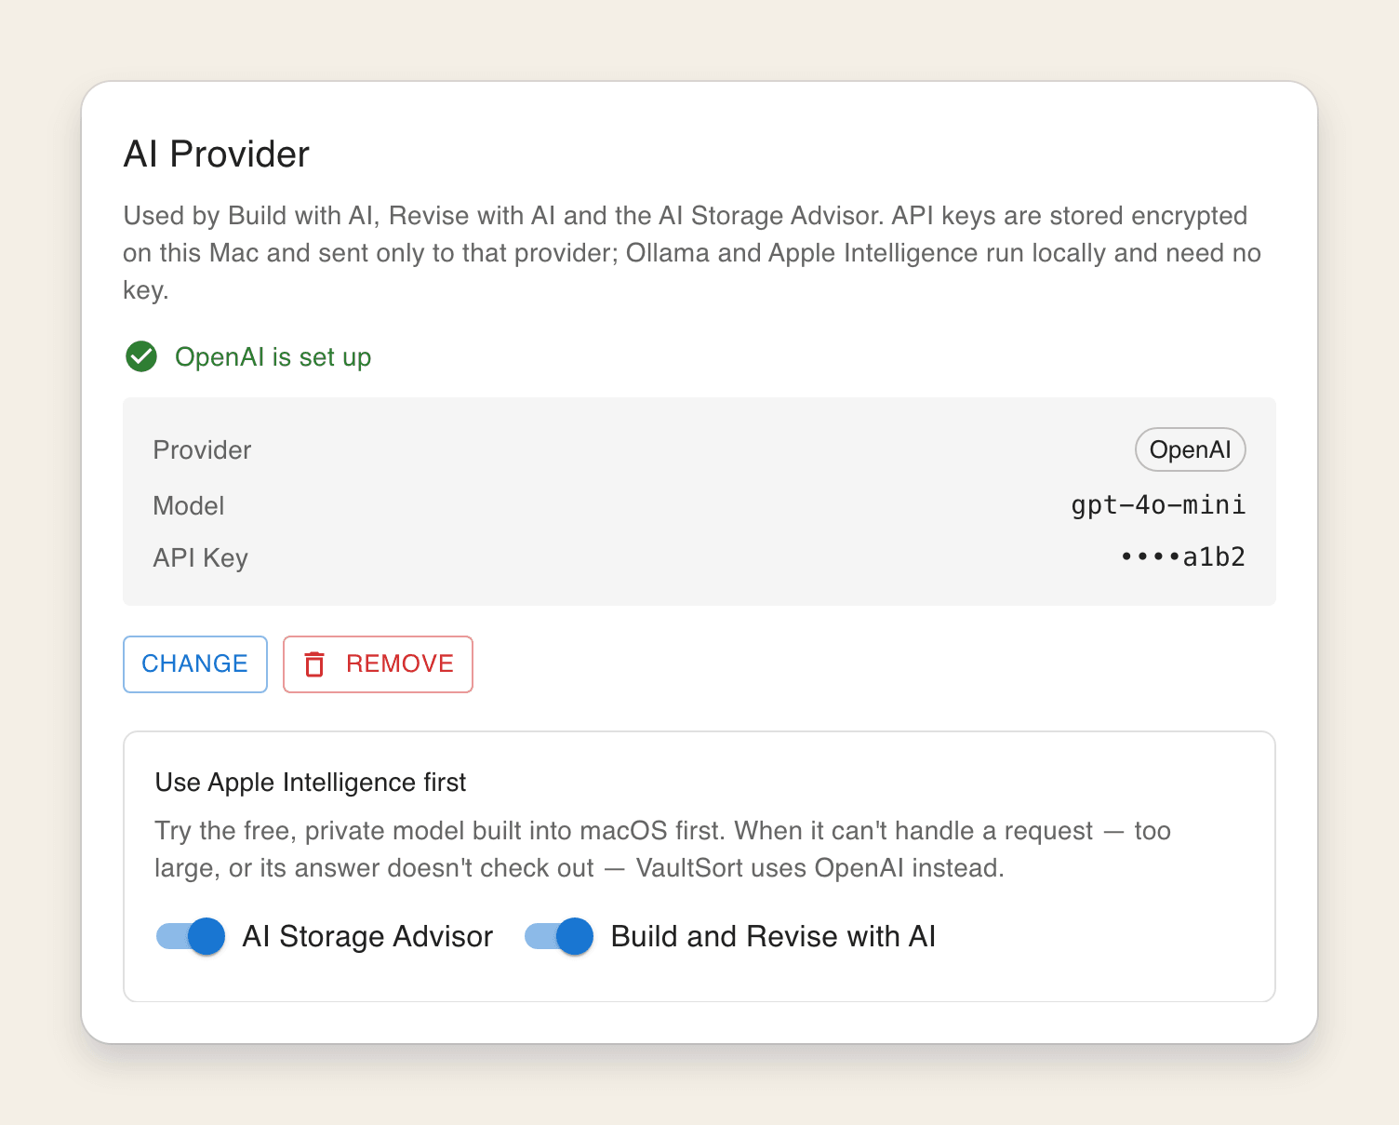The image size is (1399, 1125).
Task: Click the API Key row label
Action: tap(200, 558)
